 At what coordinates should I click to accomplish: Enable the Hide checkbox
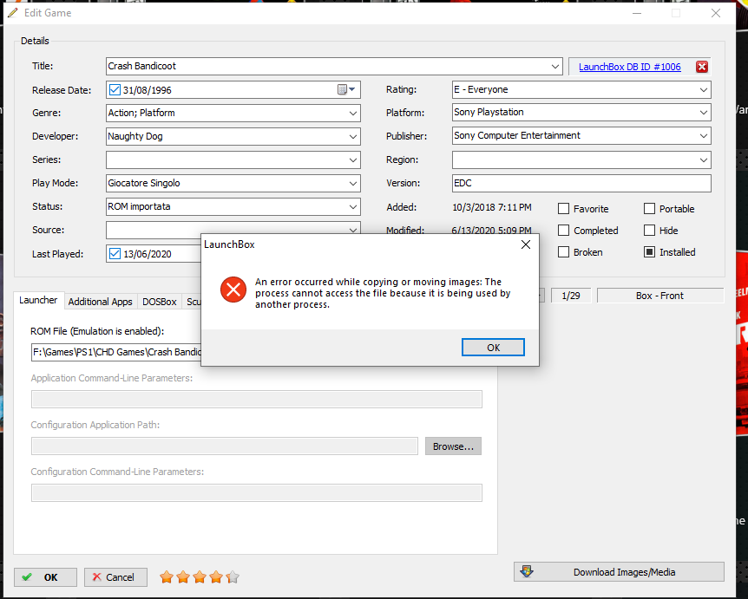(649, 231)
